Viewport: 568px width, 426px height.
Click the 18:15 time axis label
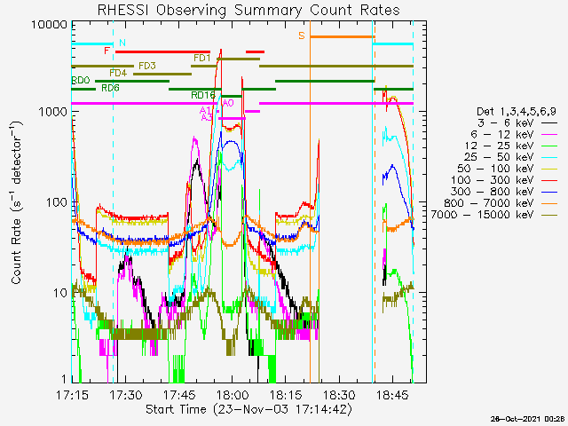286,395
